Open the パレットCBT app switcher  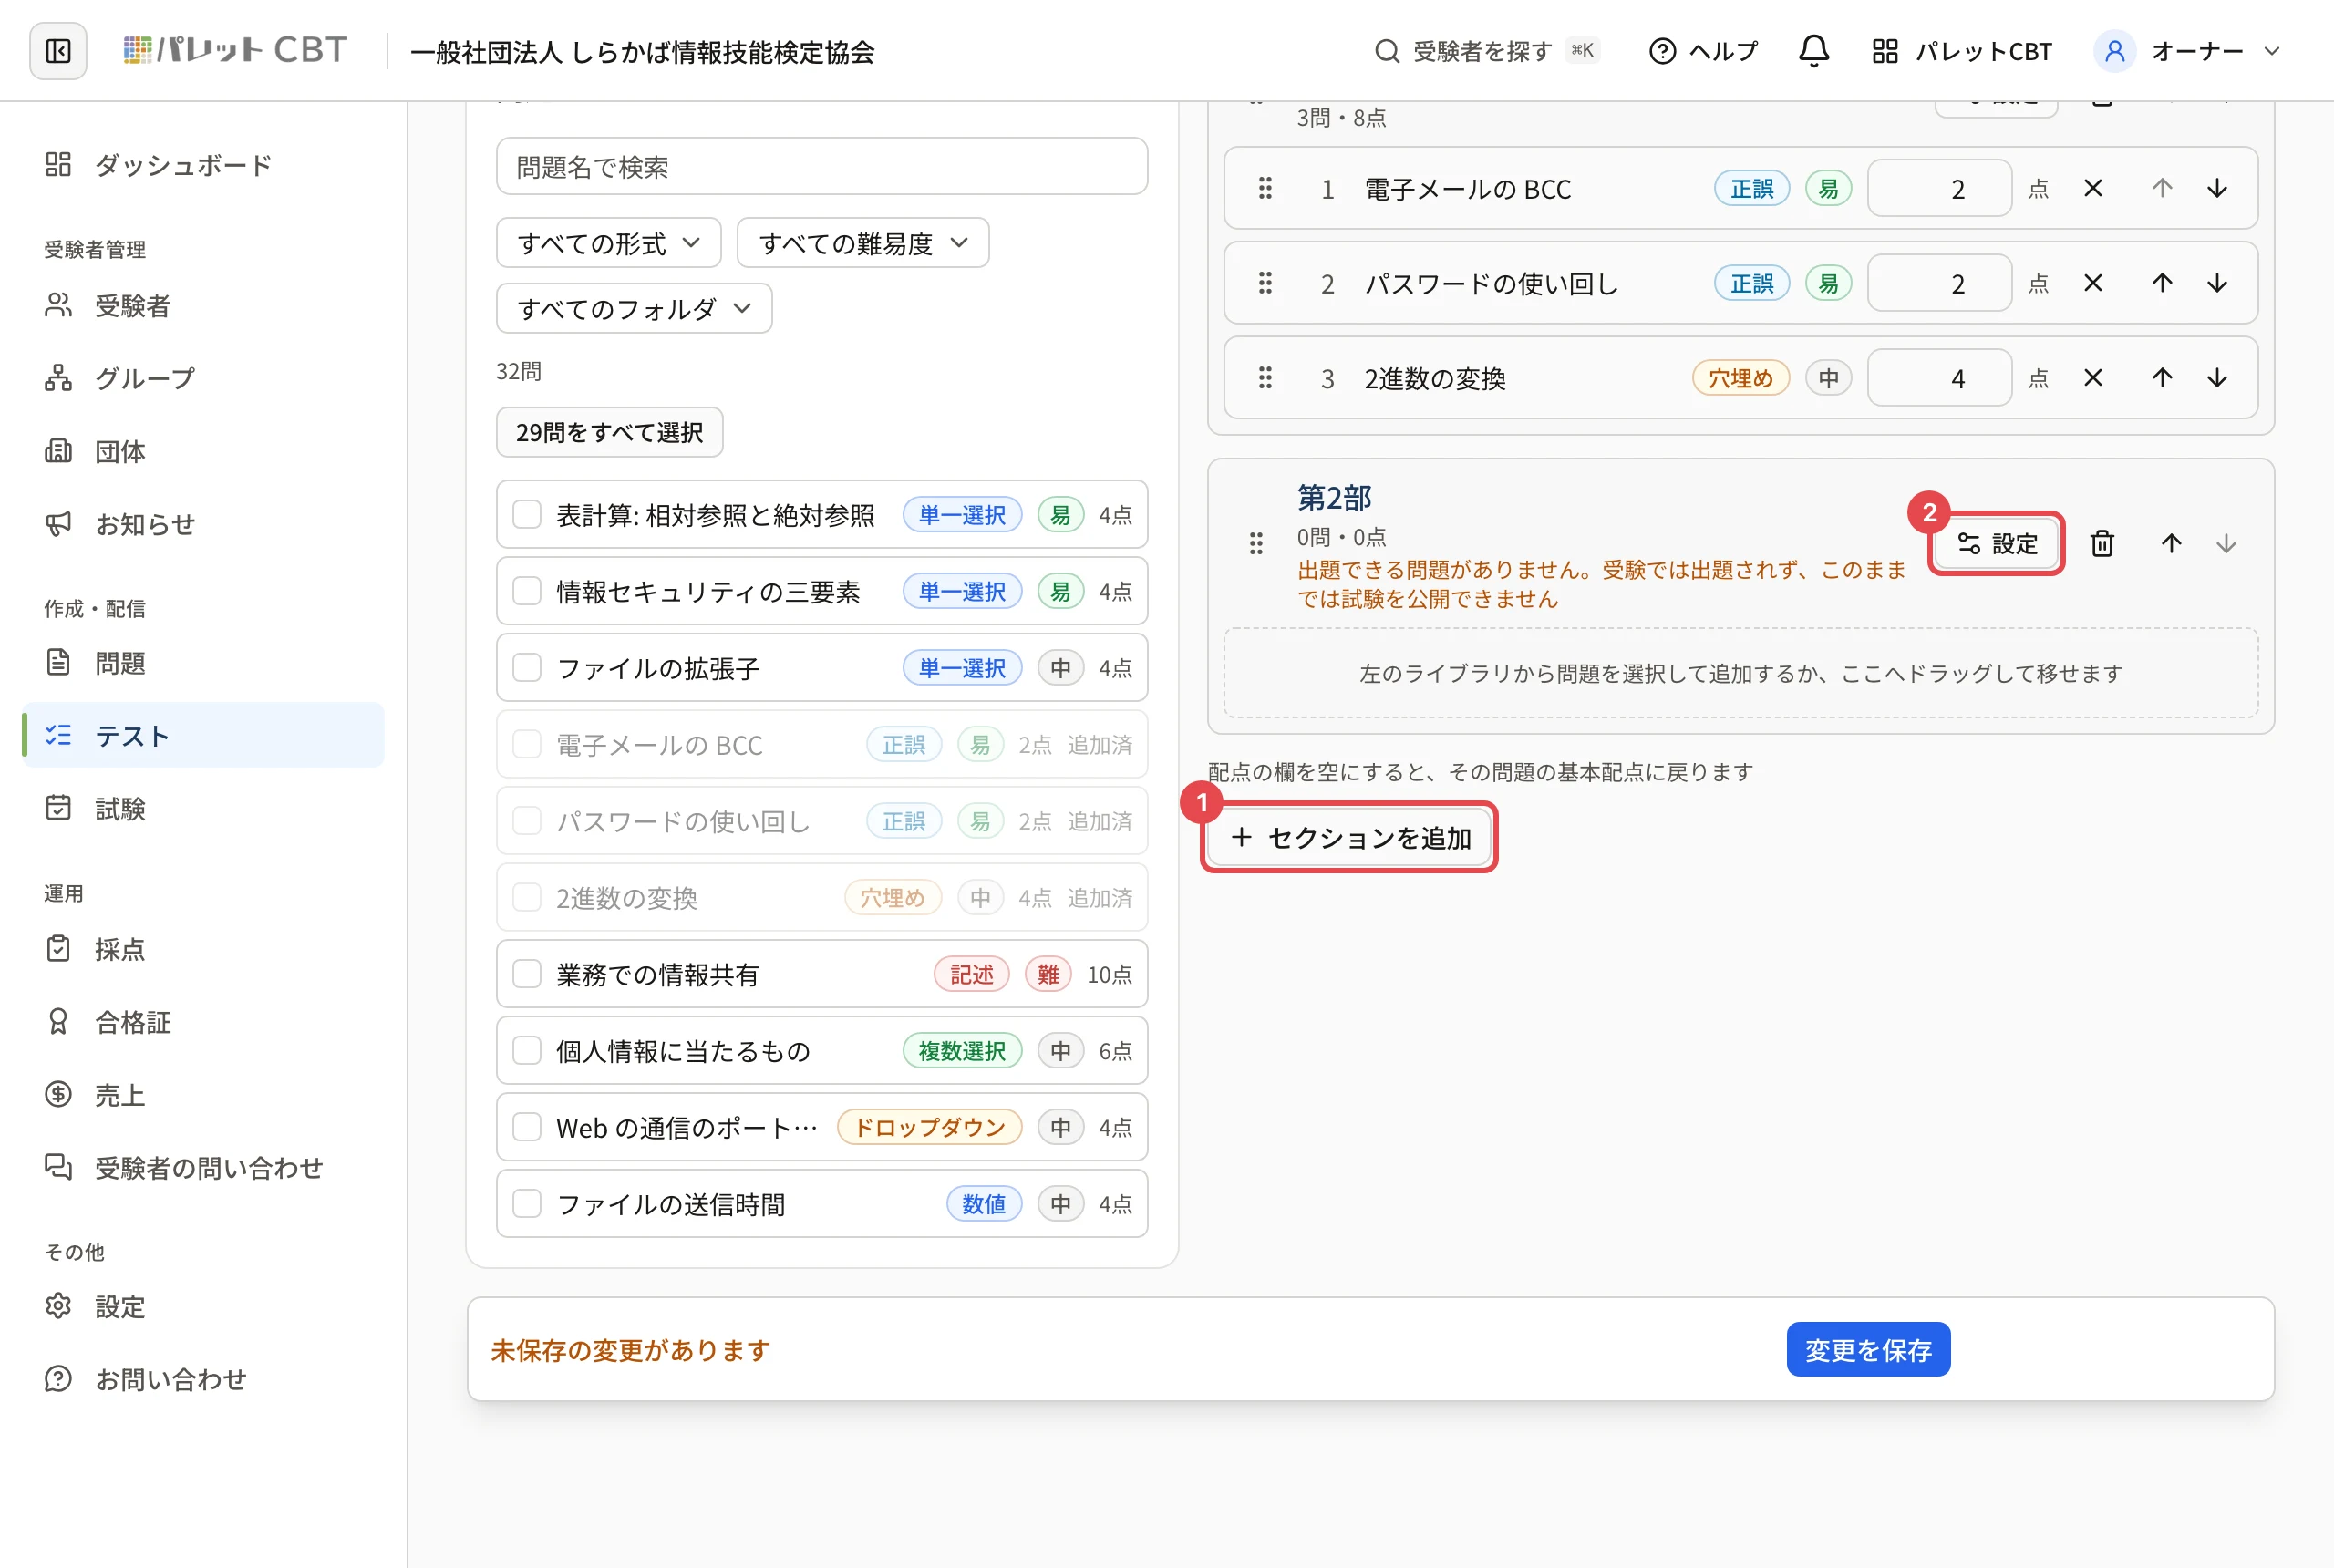pos(1962,51)
